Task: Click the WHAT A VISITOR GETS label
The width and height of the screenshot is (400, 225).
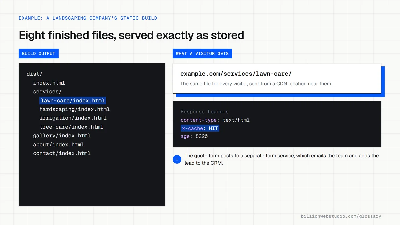Action: click(x=202, y=53)
